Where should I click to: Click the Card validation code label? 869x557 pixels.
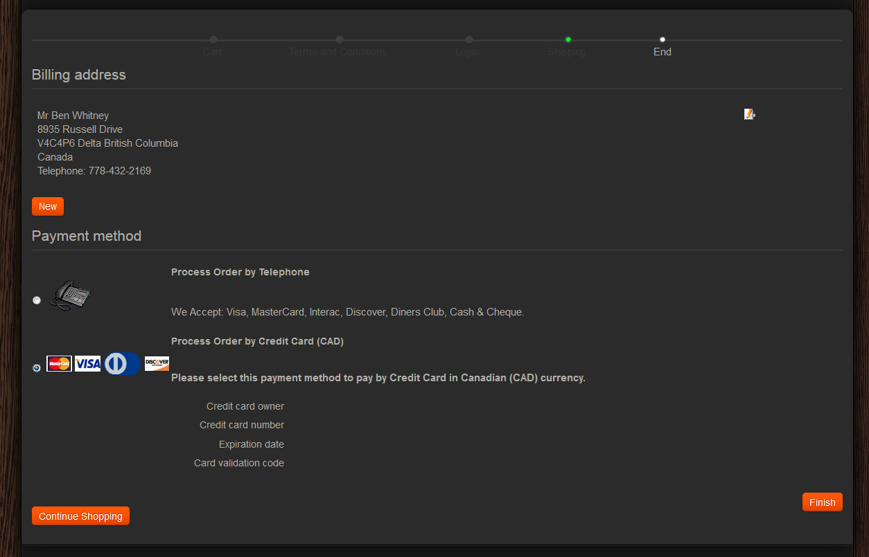coord(239,463)
